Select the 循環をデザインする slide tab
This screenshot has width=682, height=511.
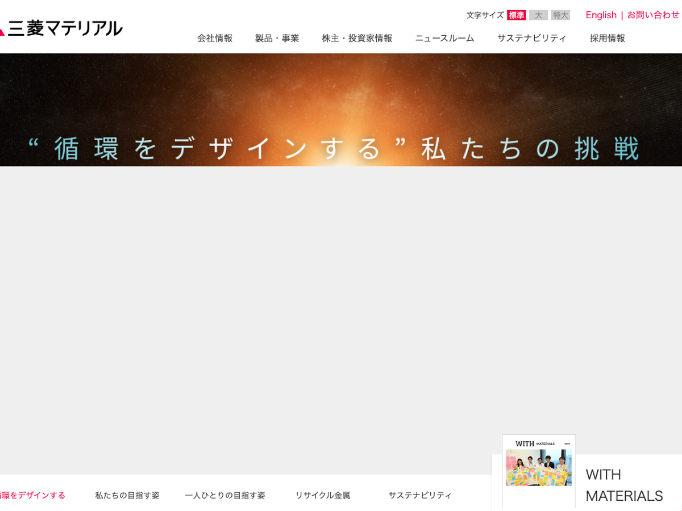click(x=32, y=495)
